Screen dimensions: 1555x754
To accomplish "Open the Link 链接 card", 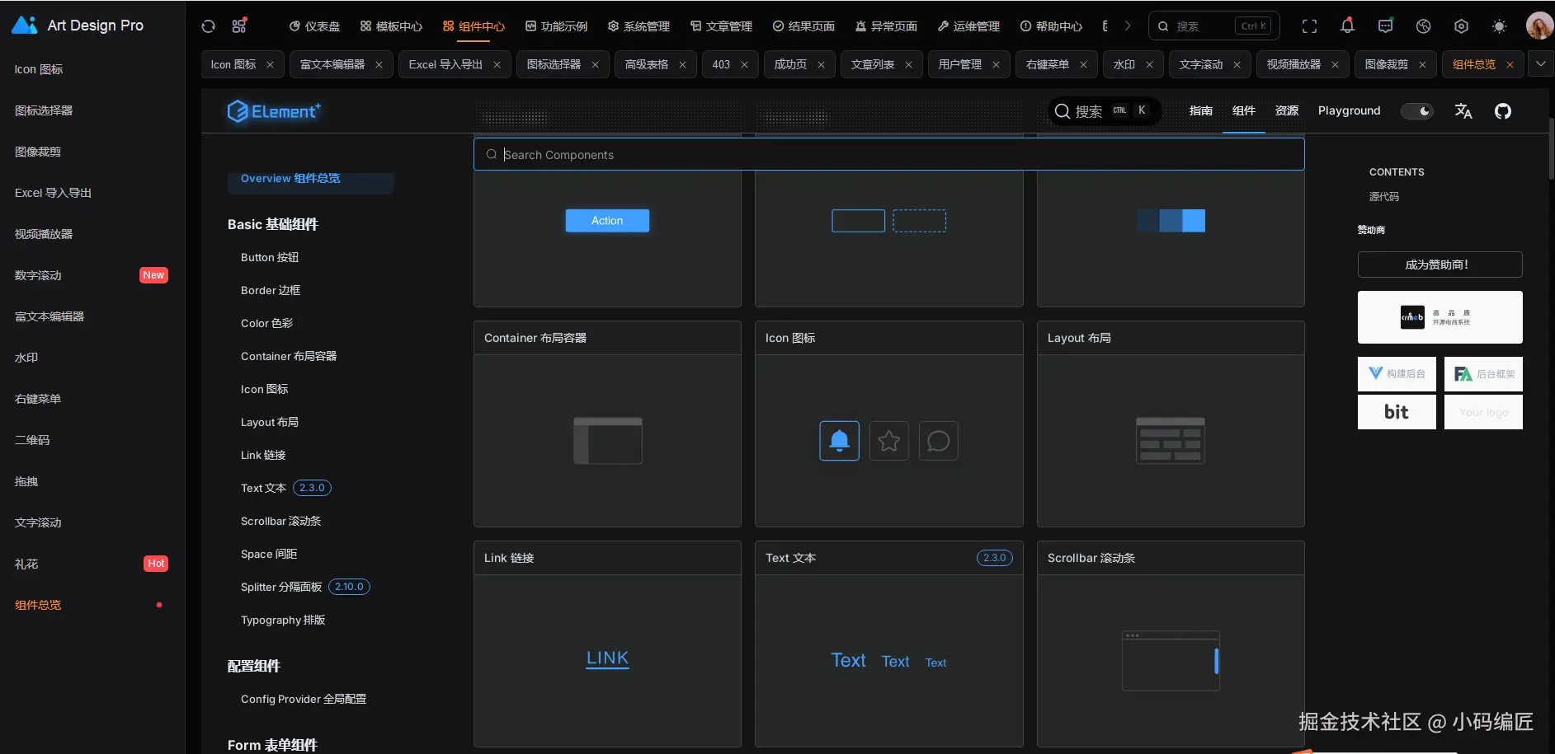I will click(607, 644).
